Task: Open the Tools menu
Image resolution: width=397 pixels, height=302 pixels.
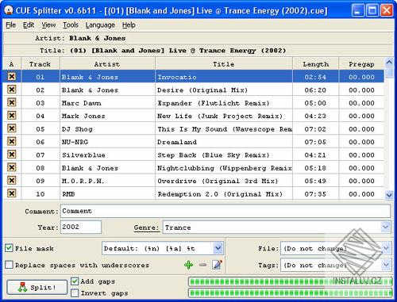Action: point(71,25)
